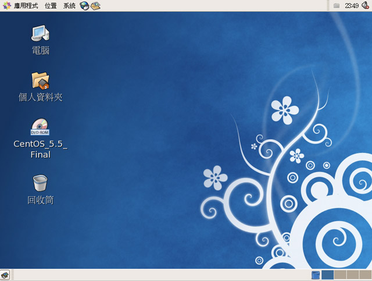This screenshot has width=372, height=281.
Task: Click the show desktop button in bottom panel
Action: [x=5, y=275]
